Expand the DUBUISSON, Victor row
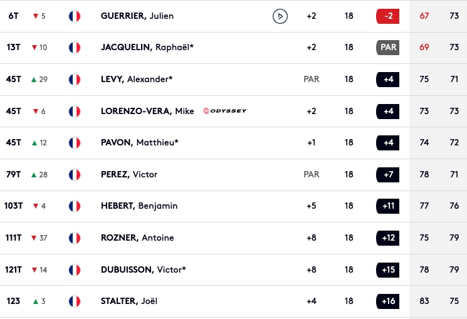 pos(233,269)
